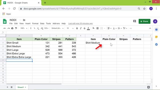
Task: Select column A header
Action: pos(19,35)
